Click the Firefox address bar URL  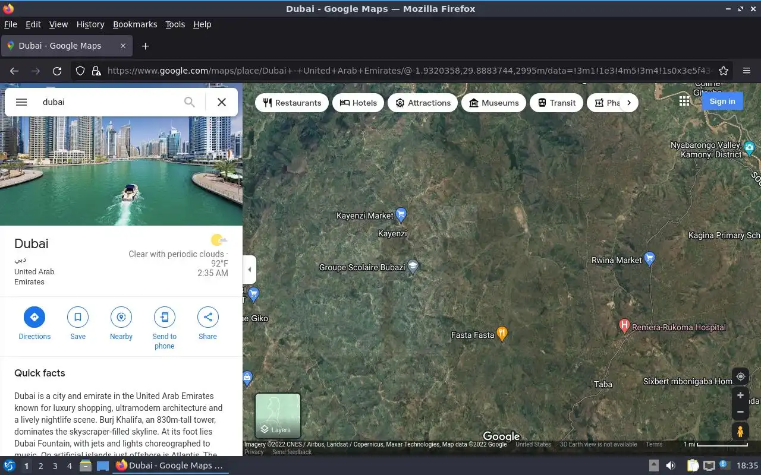(409, 71)
